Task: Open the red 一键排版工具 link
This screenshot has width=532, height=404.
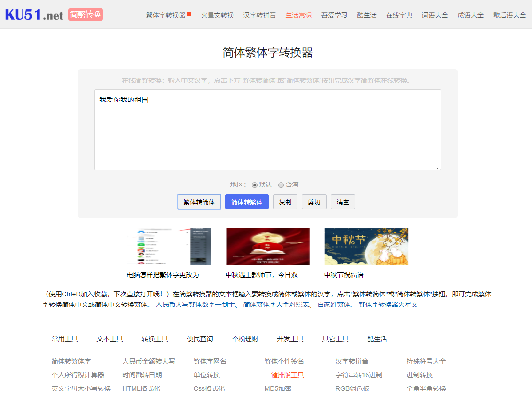Action: click(284, 375)
